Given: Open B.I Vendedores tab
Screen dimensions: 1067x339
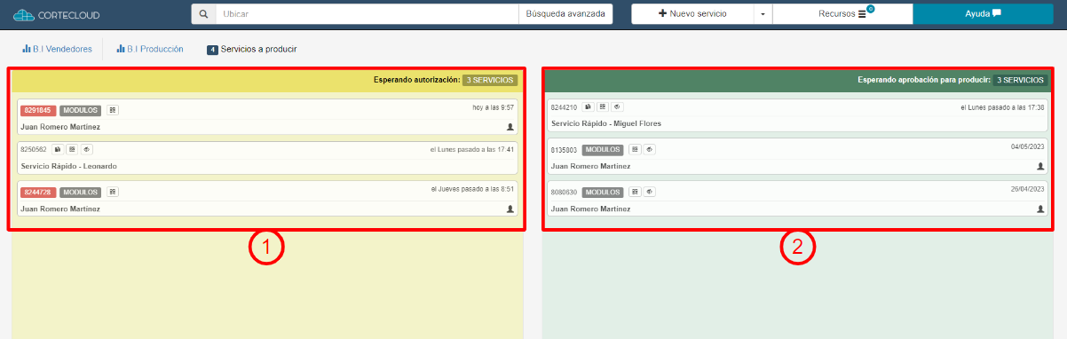Looking at the screenshot, I should pyautogui.click(x=57, y=49).
